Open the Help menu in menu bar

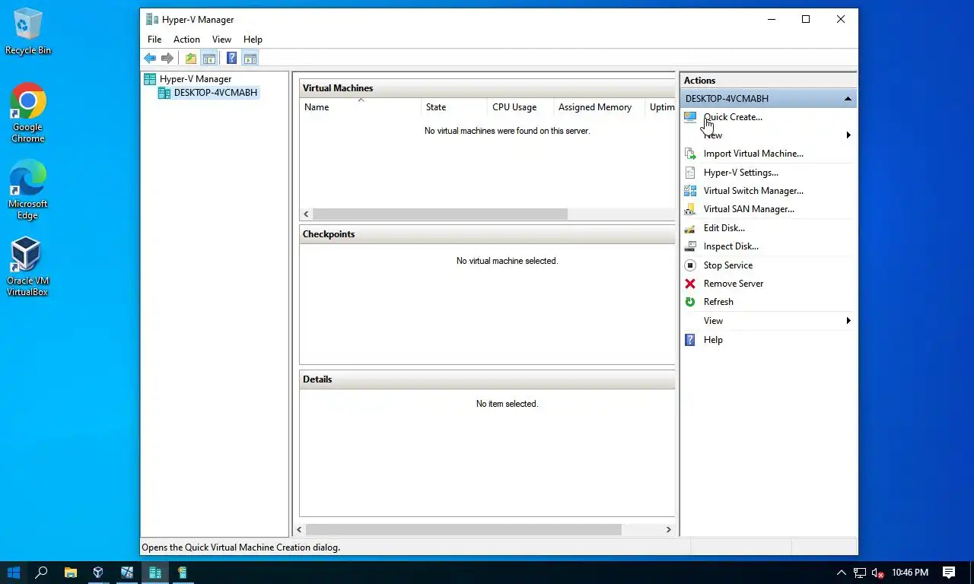[x=253, y=40]
